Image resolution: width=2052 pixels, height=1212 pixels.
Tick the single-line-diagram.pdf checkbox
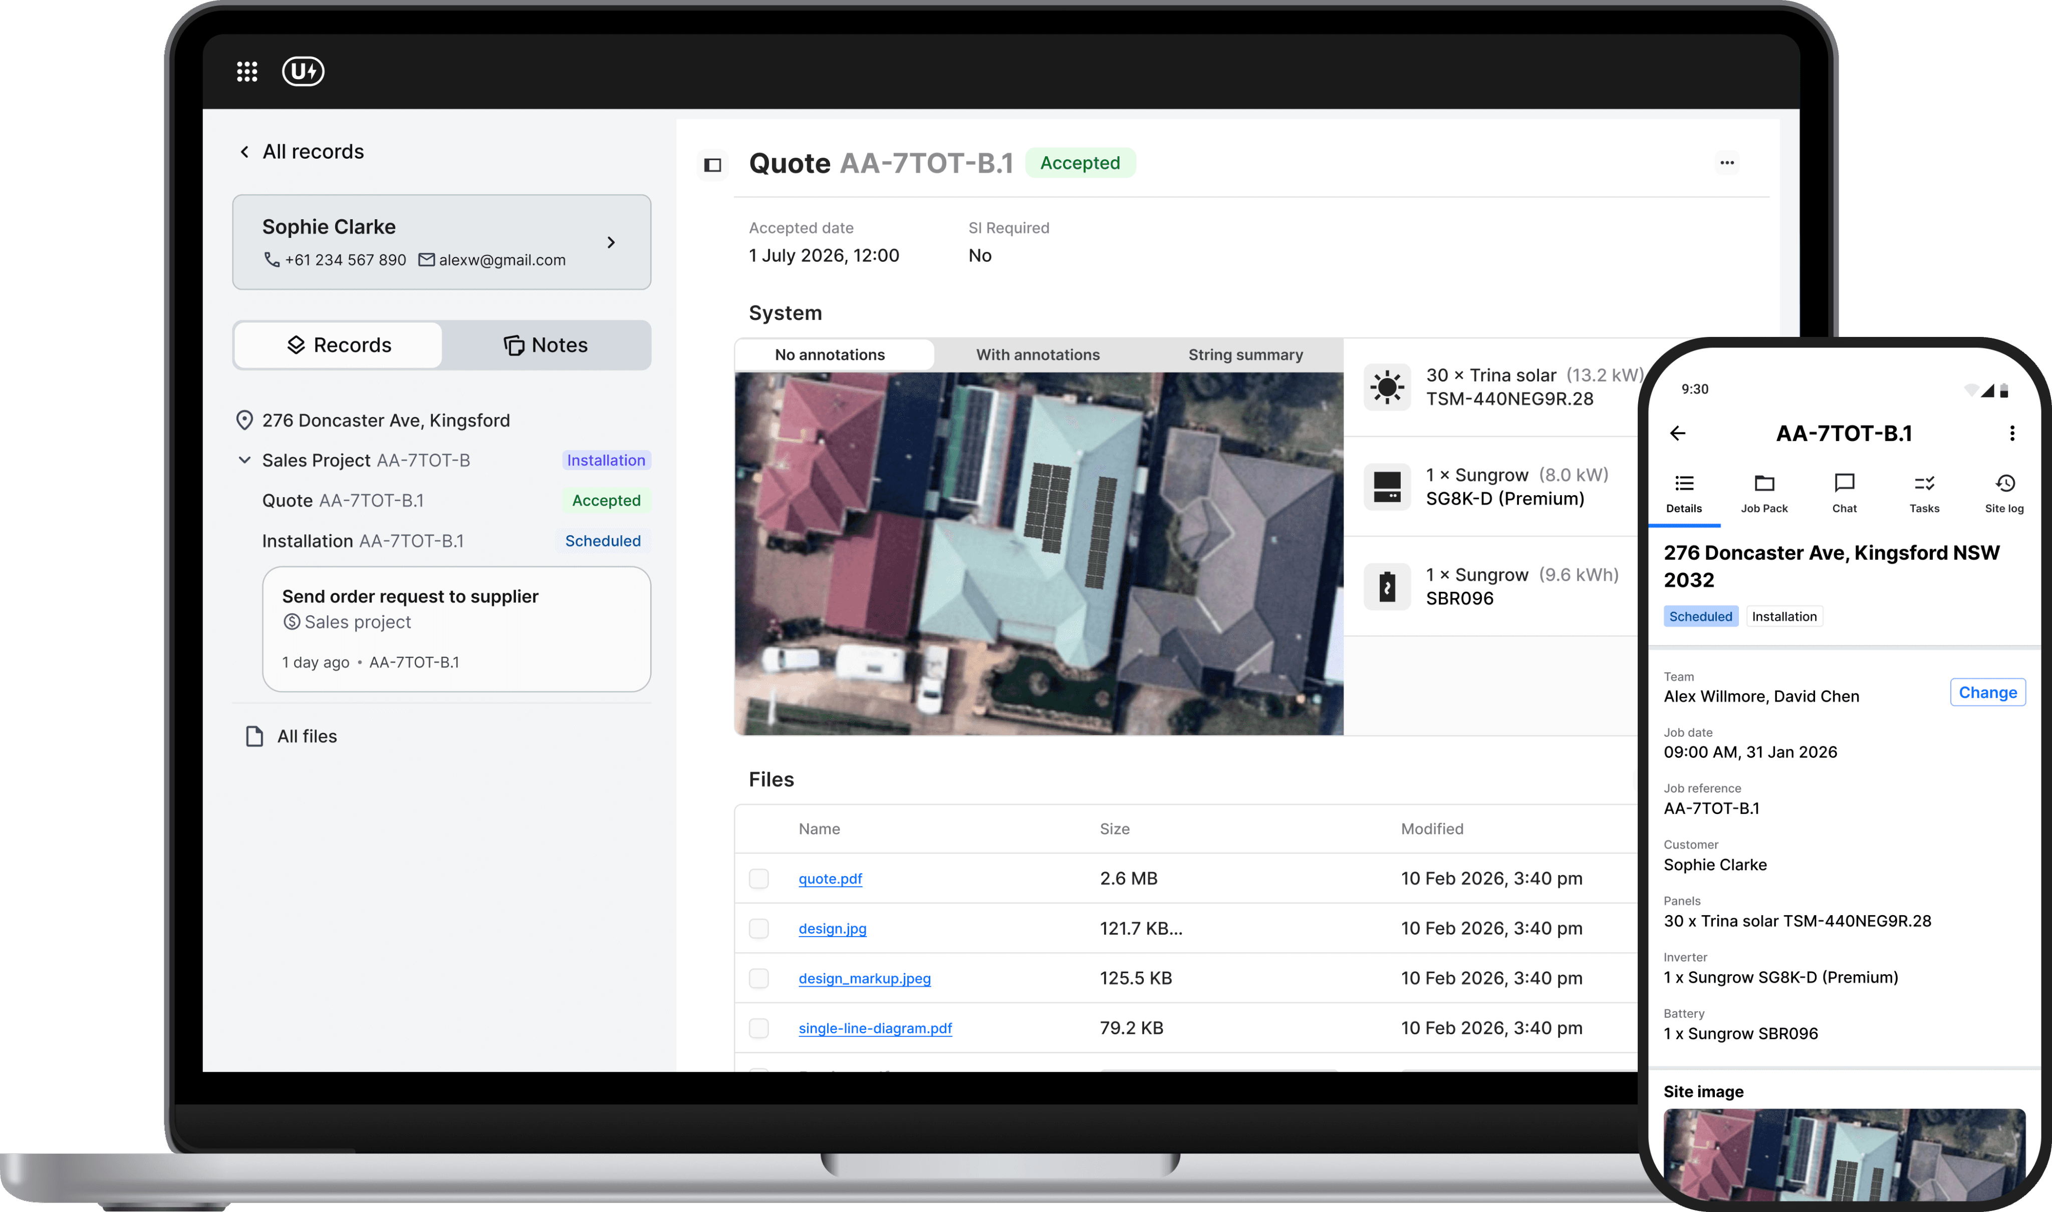(x=758, y=1028)
